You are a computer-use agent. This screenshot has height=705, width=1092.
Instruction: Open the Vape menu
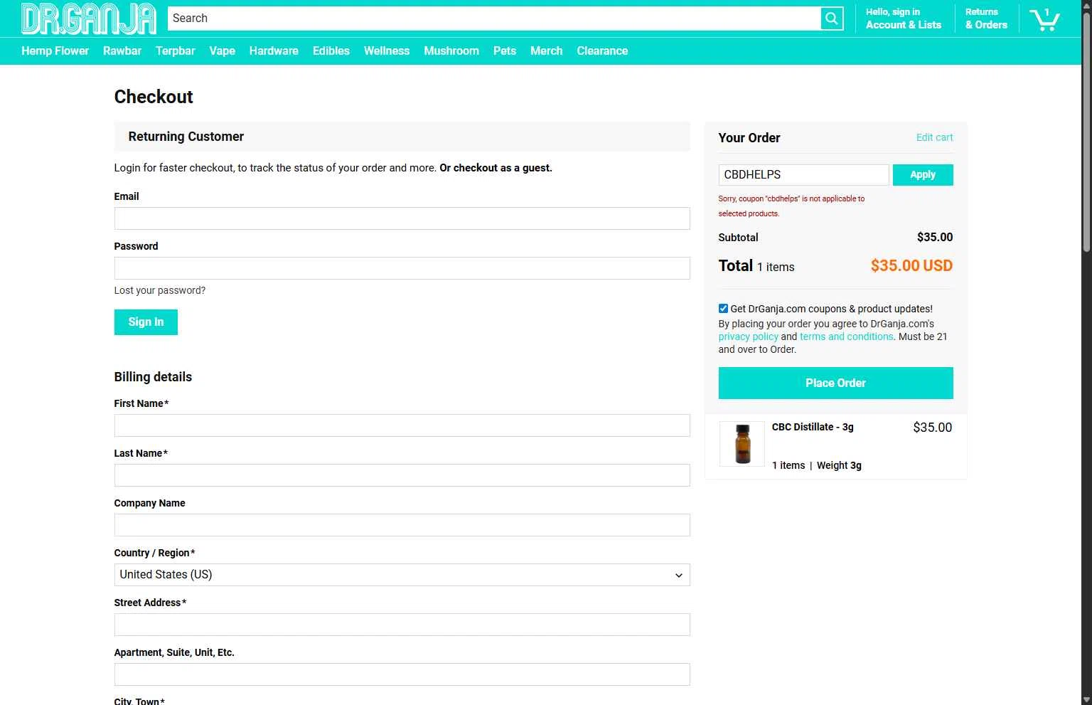point(222,51)
